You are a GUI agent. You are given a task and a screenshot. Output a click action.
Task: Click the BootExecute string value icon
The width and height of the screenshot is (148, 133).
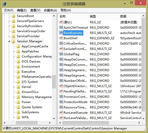(x=61, y=33)
